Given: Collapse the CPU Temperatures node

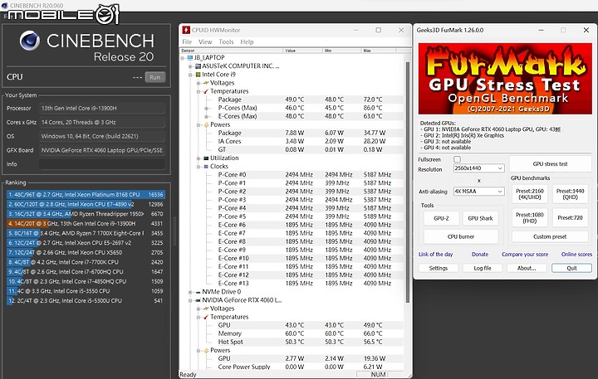Looking at the screenshot, I should pyautogui.click(x=199, y=91).
